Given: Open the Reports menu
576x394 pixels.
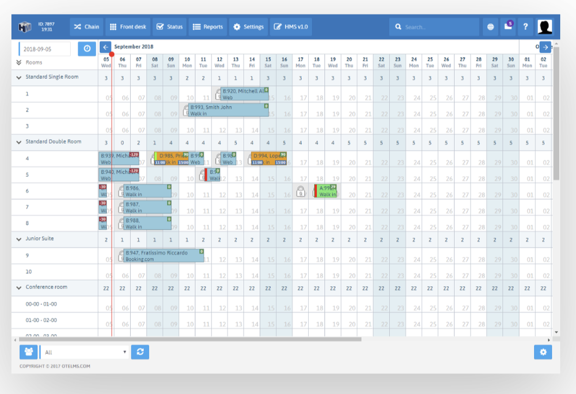Looking at the screenshot, I should [x=208, y=27].
